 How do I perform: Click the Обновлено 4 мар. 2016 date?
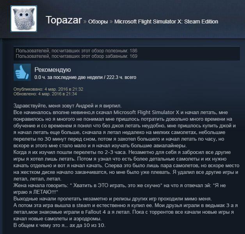pyautogui.click(x=45, y=94)
